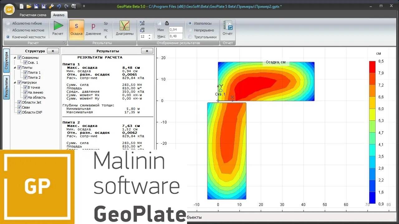Click the Макс value field
Viewport: 399px width, 224px height.
(176, 36)
